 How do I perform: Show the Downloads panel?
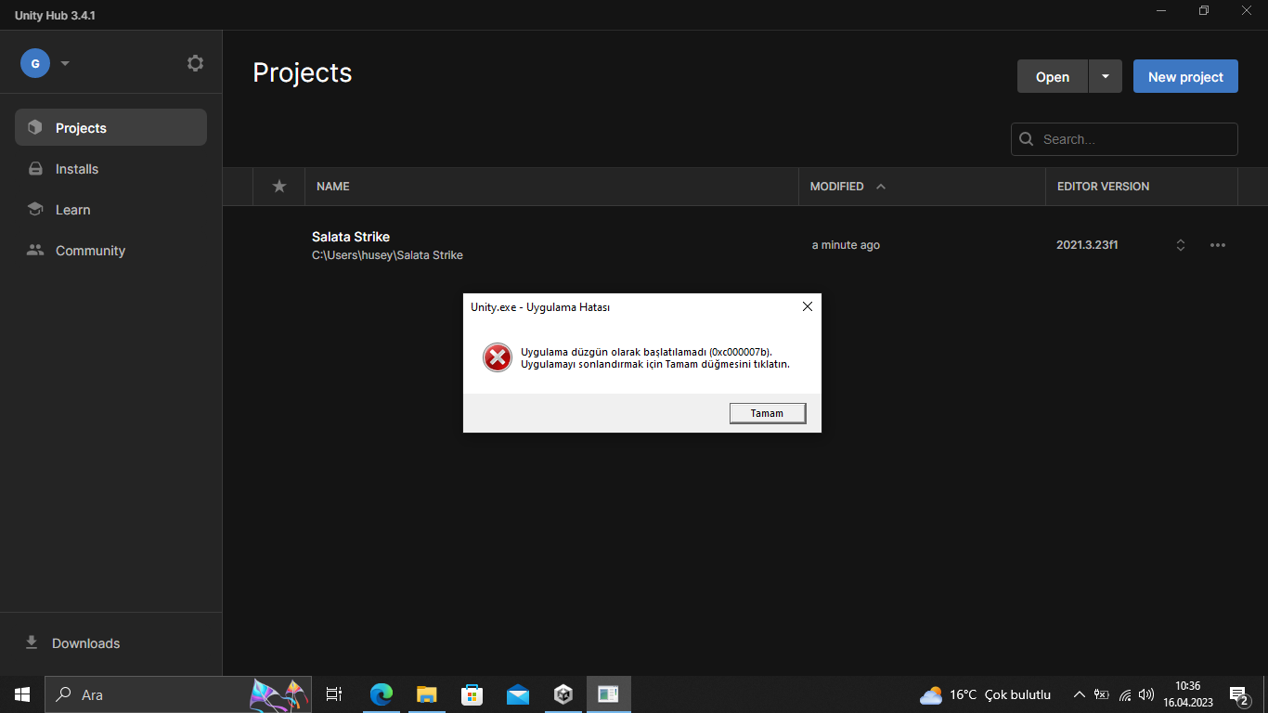point(110,643)
